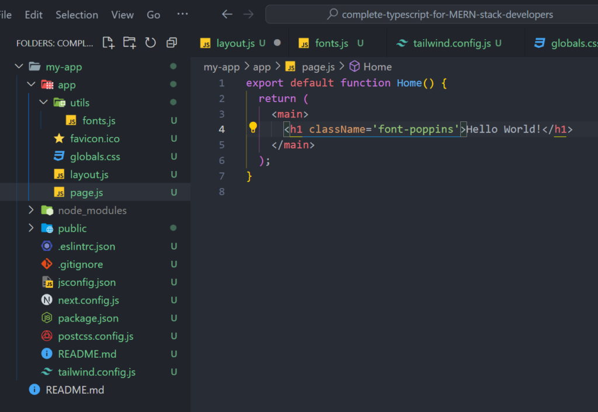Collapse the my-app folder
This screenshot has width=598, height=412.
[x=19, y=67]
